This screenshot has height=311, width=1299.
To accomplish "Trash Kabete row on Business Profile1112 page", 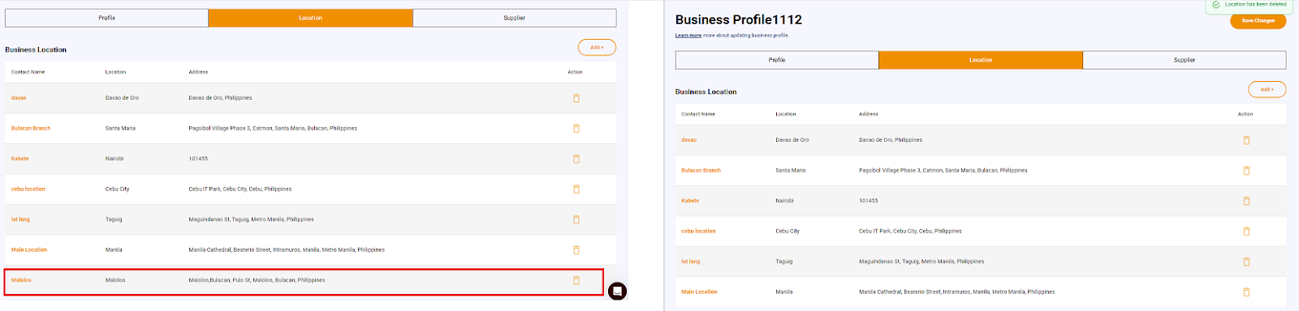I will [x=1246, y=201].
